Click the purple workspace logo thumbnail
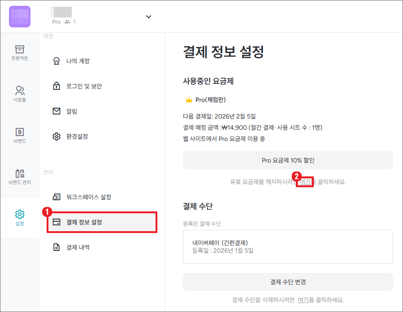403x312 pixels. click(20, 17)
